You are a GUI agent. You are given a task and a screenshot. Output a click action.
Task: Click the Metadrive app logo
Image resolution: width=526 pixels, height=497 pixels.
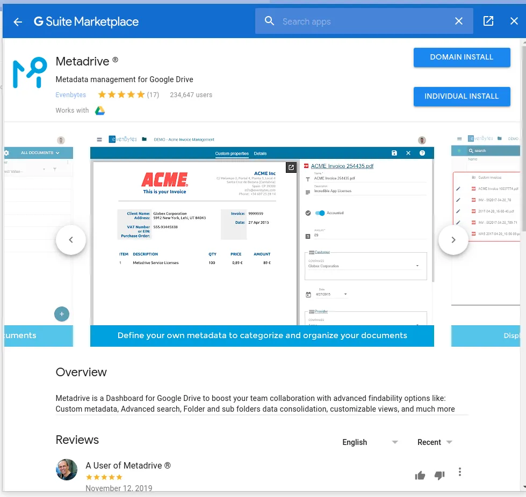[x=30, y=72]
